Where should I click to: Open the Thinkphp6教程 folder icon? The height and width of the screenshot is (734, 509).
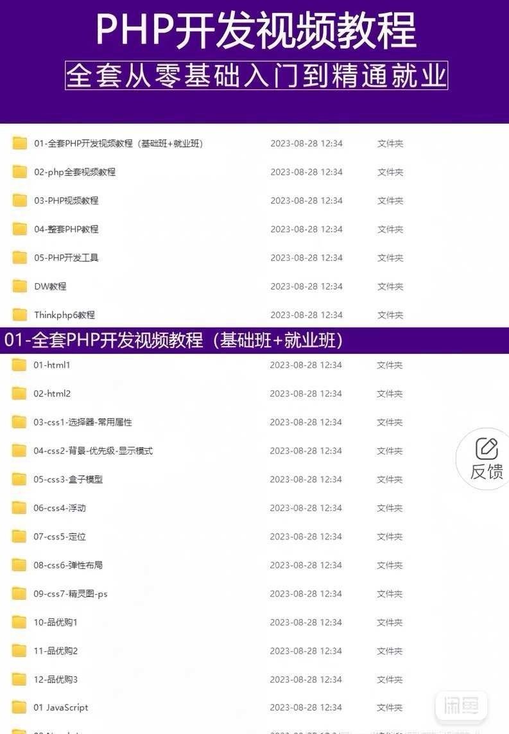click(20, 315)
